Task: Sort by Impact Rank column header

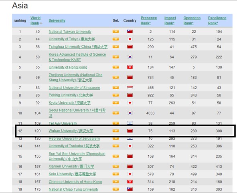Action: pos(170,20)
